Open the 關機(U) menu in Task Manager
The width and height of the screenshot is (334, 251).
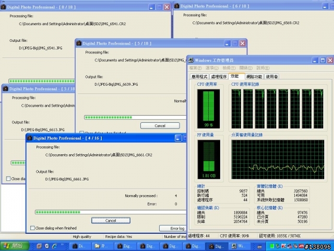[x=246, y=68]
